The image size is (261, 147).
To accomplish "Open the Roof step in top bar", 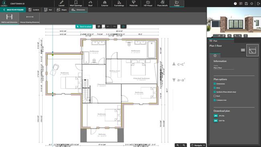I will [90, 4].
